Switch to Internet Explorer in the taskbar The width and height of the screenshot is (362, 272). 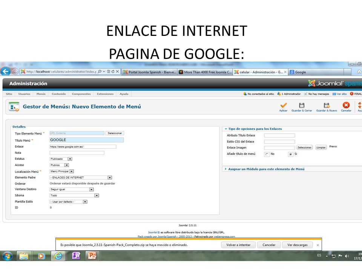pyautogui.click(x=58, y=256)
